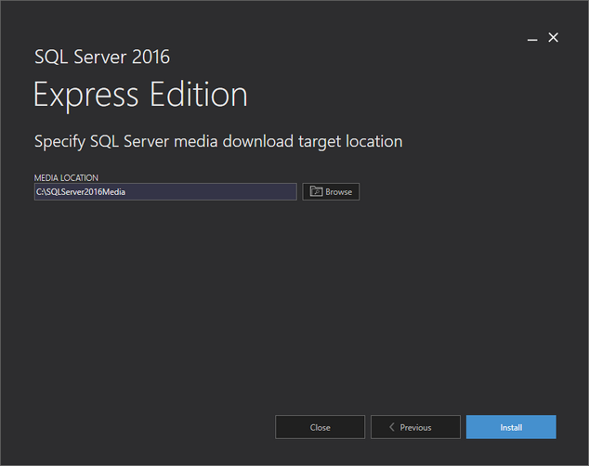This screenshot has width=589, height=466.
Task: Click the empty end of the media path box
Action: [226, 192]
